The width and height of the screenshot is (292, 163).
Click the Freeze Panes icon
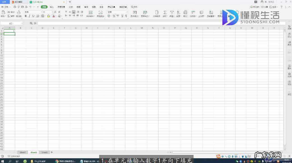coord(211,12)
